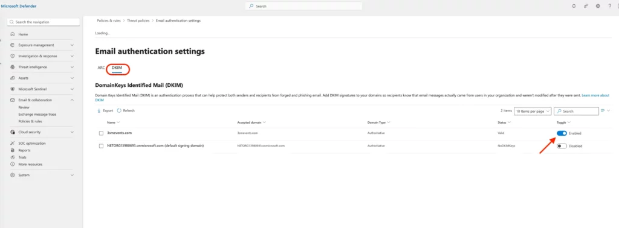Disable DKIM toggle for 3smevents.com
The width and height of the screenshot is (619, 228).
pyautogui.click(x=562, y=133)
